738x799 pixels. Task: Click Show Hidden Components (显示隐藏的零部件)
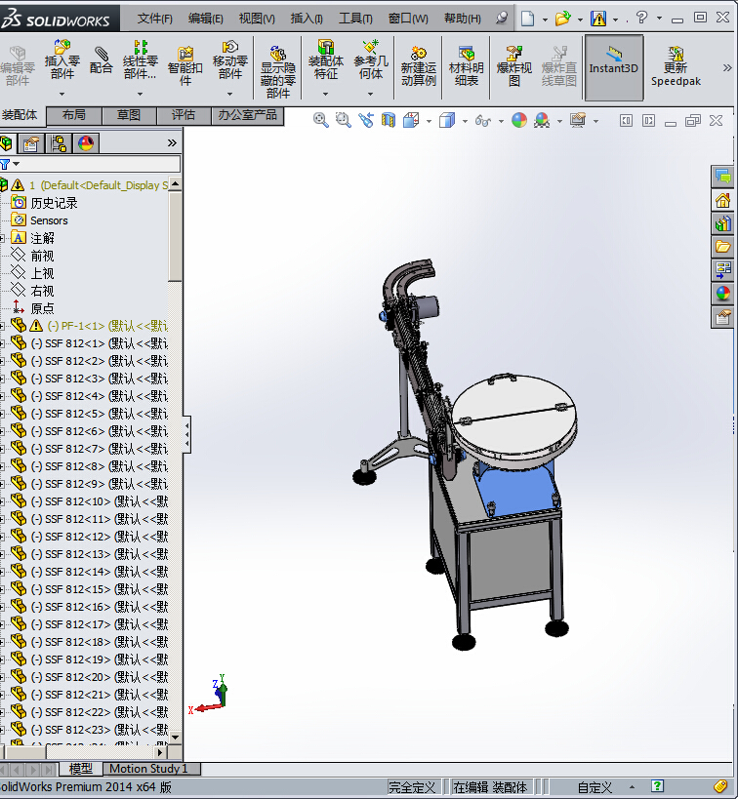tap(278, 71)
